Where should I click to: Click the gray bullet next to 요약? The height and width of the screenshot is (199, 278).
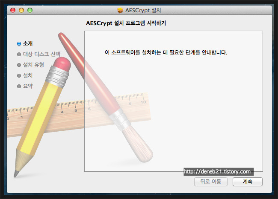(x=19, y=86)
